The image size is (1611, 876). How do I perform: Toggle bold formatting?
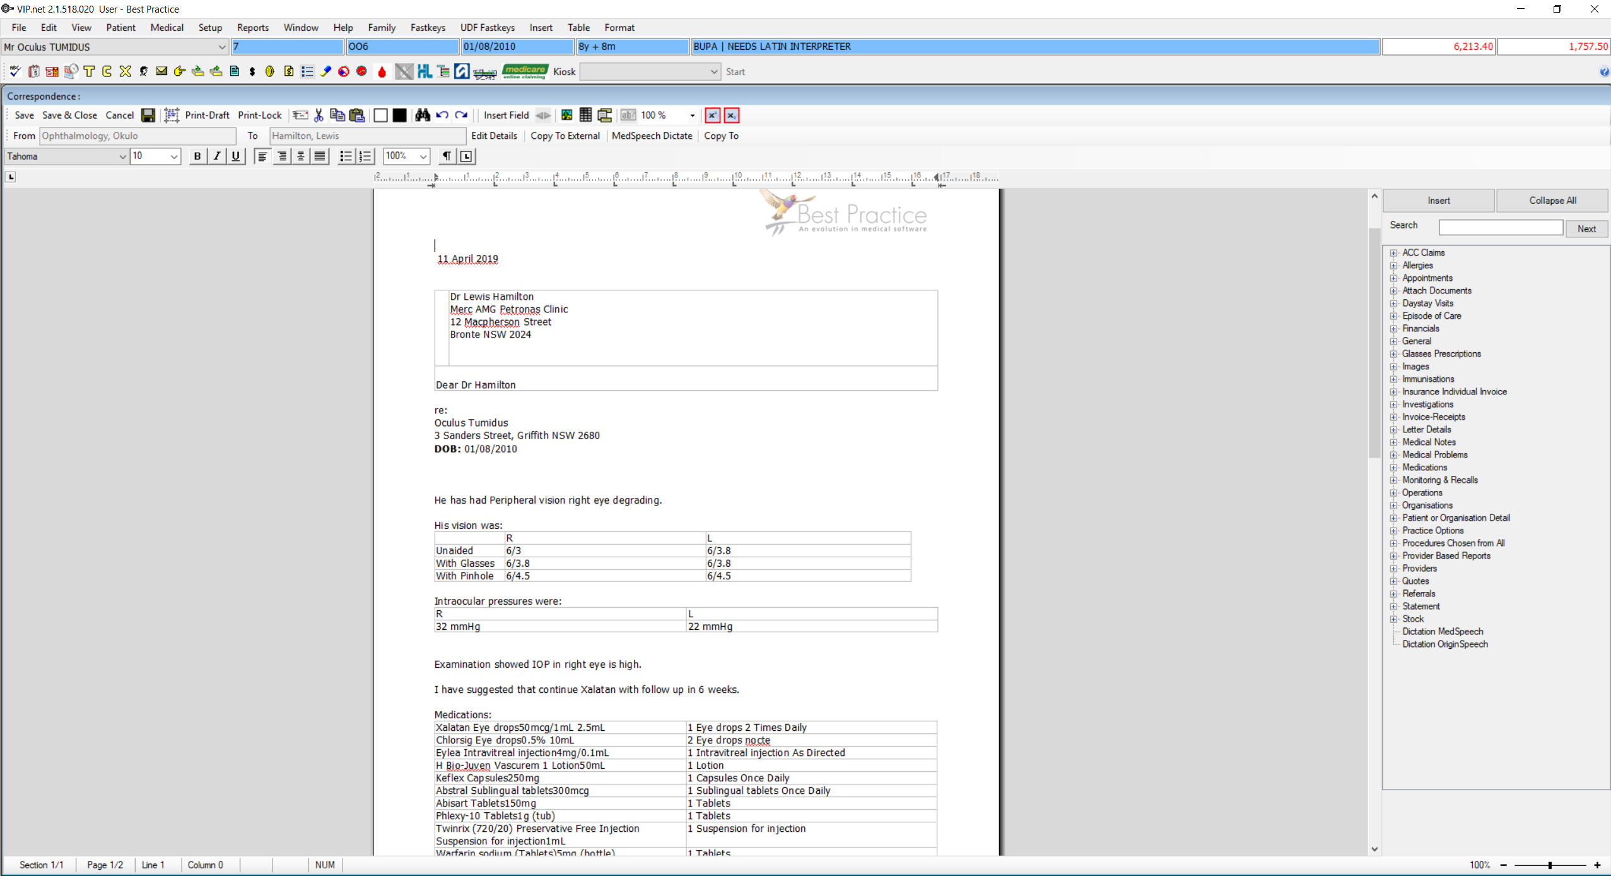pos(197,156)
